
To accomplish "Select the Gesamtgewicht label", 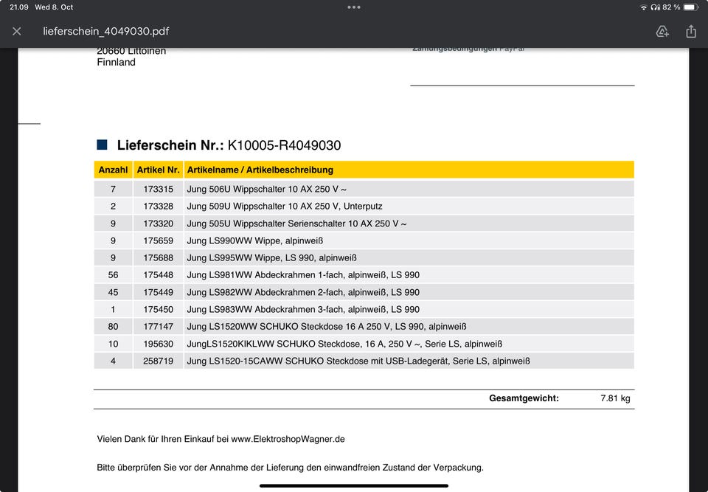I will click(x=524, y=398).
